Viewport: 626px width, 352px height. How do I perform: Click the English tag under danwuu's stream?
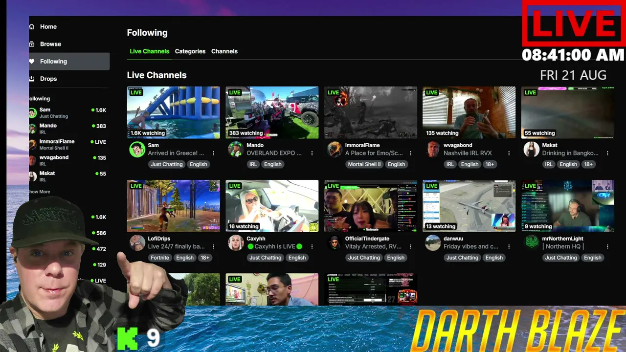[x=494, y=258]
